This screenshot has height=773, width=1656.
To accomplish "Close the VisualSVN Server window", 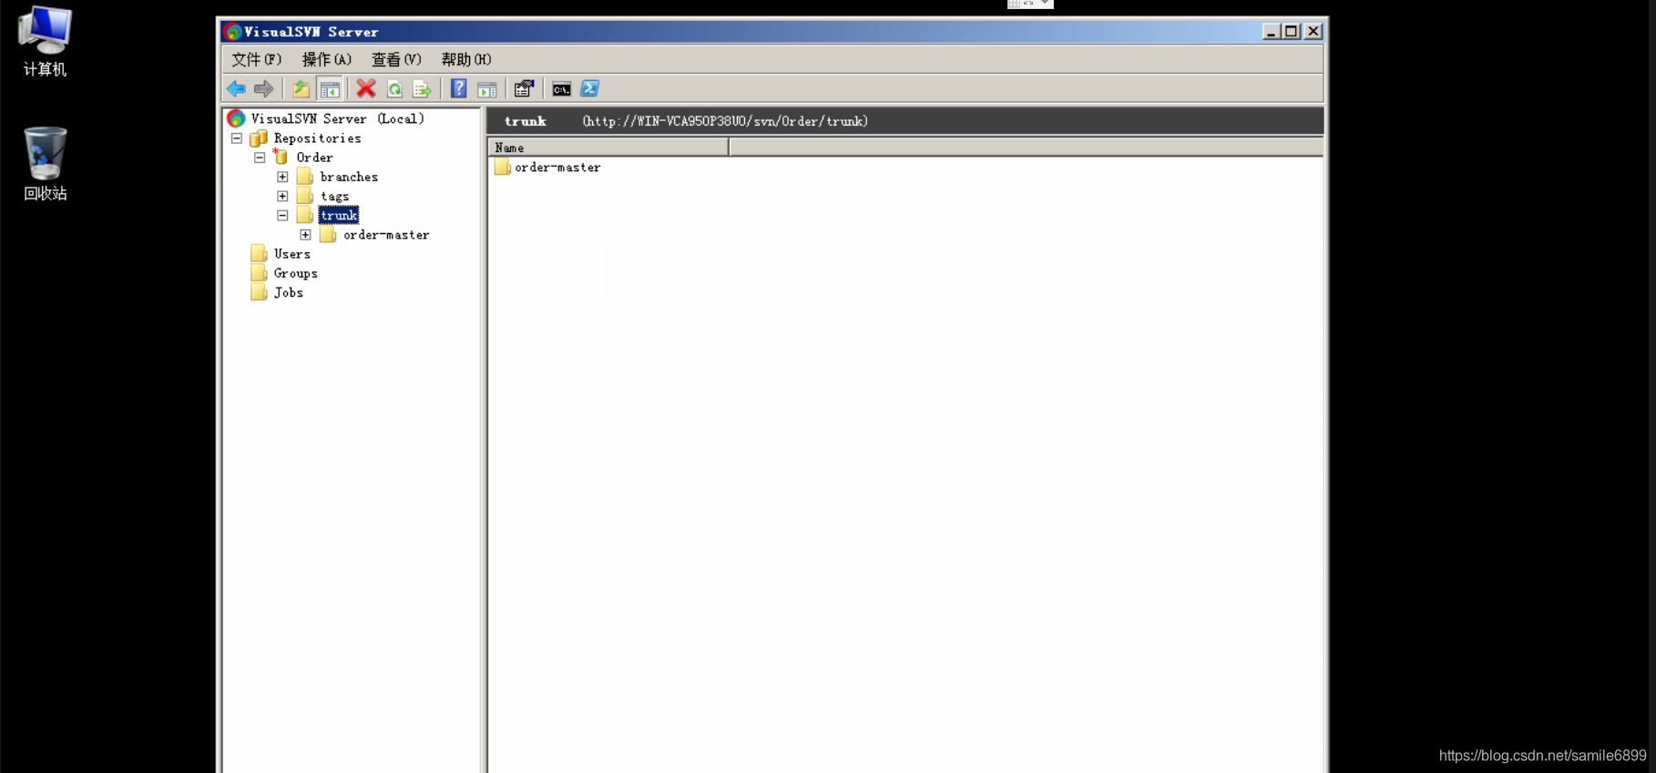I will point(1313,31).
